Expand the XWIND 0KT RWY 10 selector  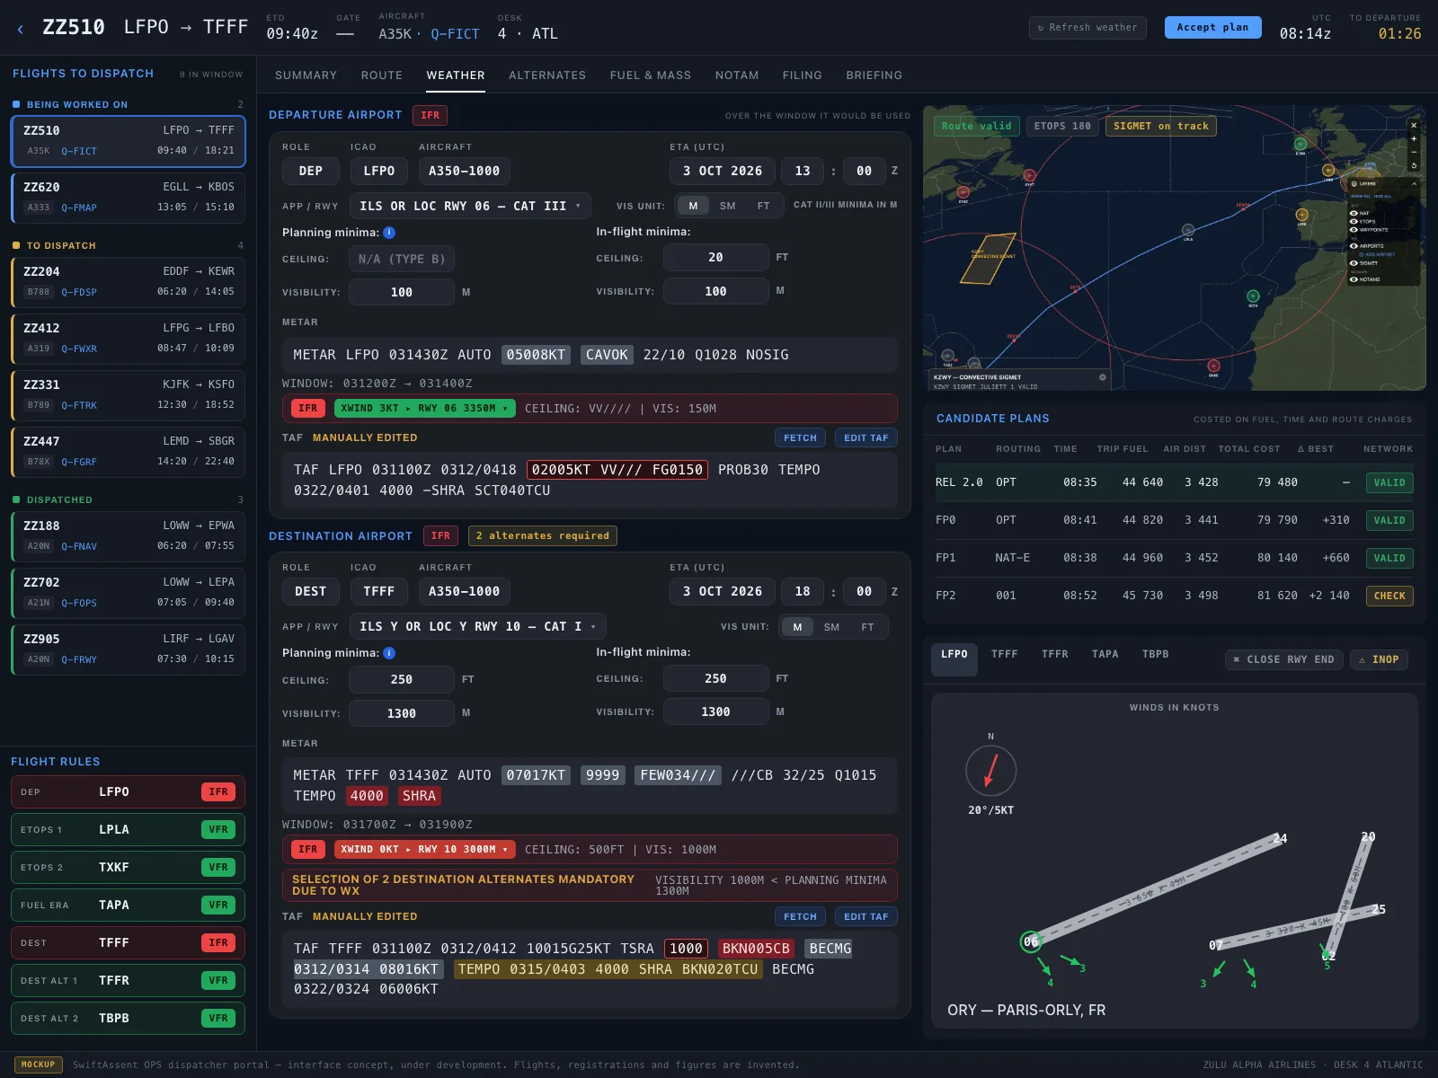click(424, 849)
